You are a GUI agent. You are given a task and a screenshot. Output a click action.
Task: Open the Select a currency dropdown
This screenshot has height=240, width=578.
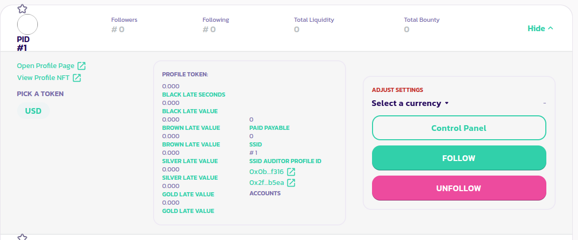pyautogui.click(x=410, y=103)
